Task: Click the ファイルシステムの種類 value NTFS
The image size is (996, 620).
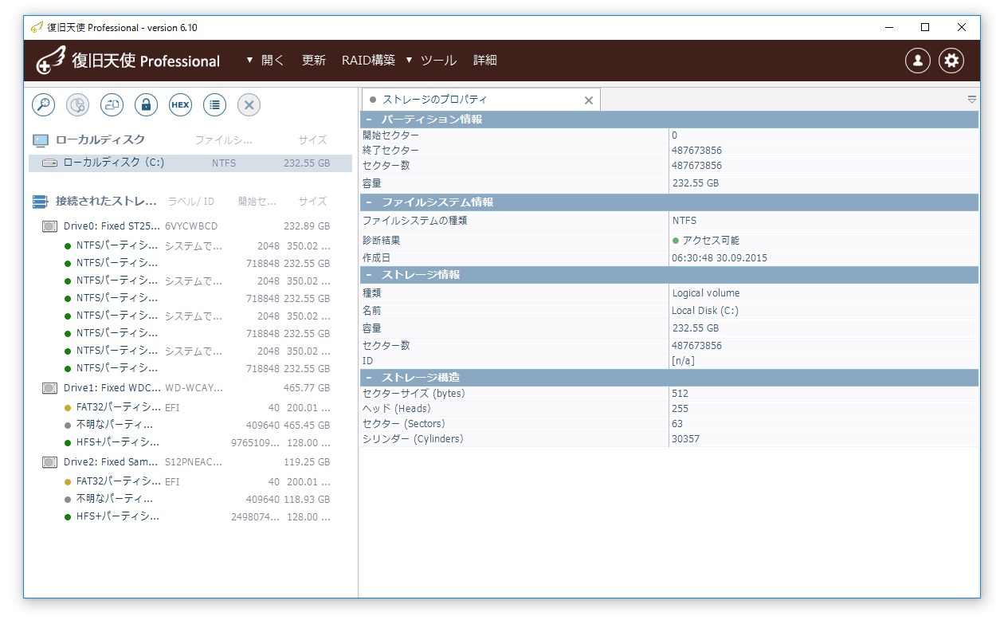Action: coord(684,221)
